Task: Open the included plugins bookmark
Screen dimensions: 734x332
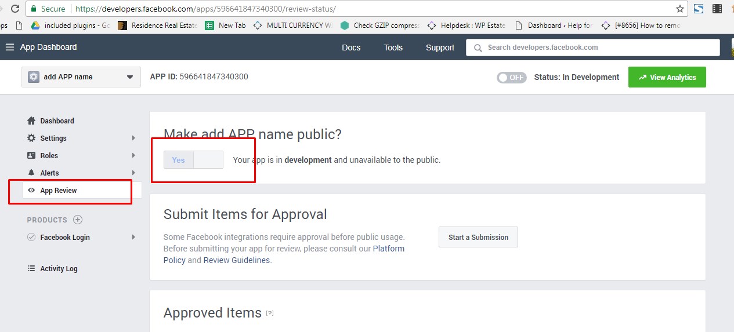Action: click(x=70, y=25)
